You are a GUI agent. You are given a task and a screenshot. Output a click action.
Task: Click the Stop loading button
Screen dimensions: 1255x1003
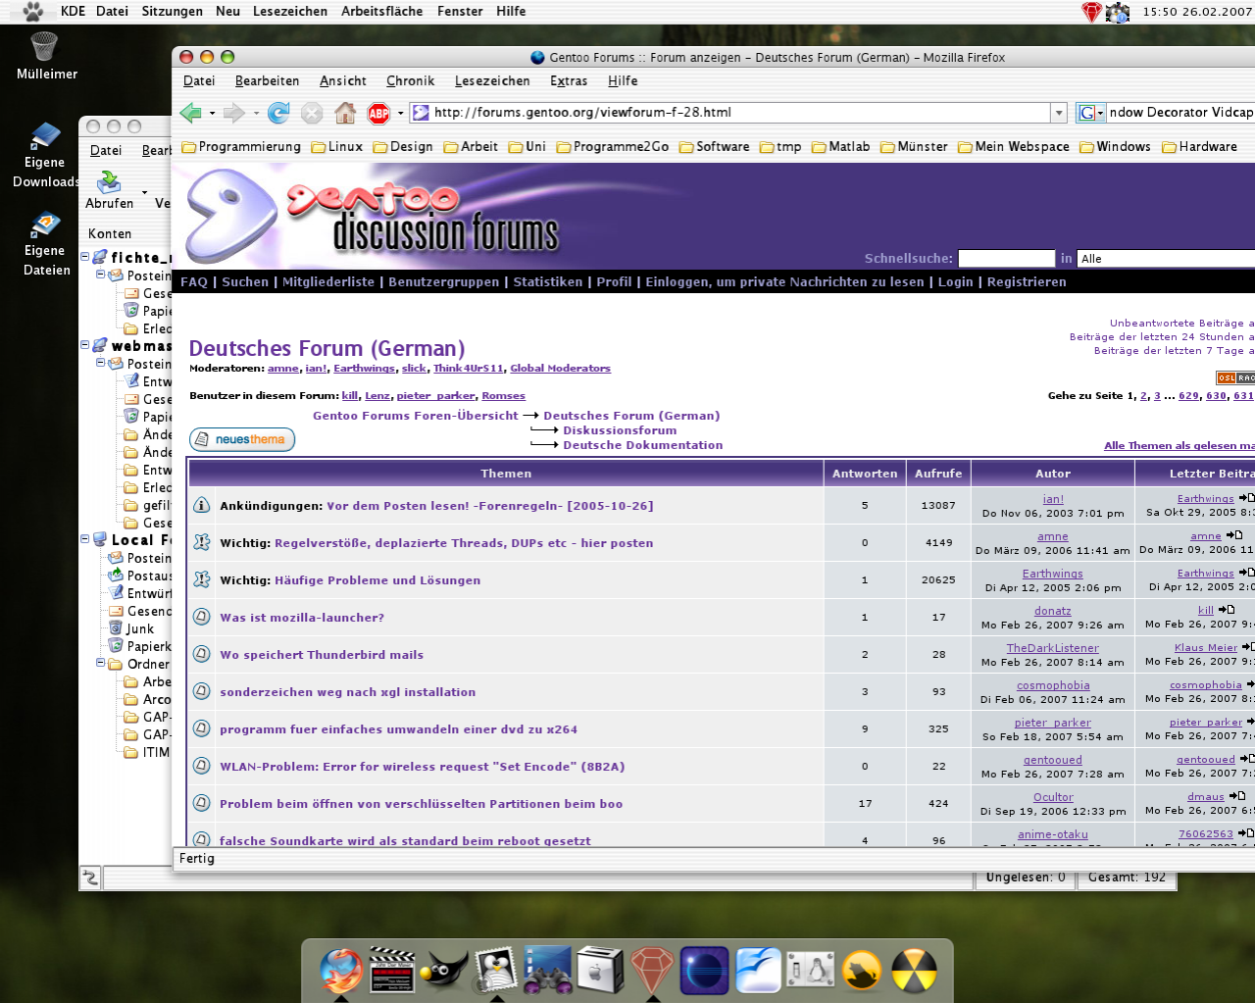click(312, 114)
